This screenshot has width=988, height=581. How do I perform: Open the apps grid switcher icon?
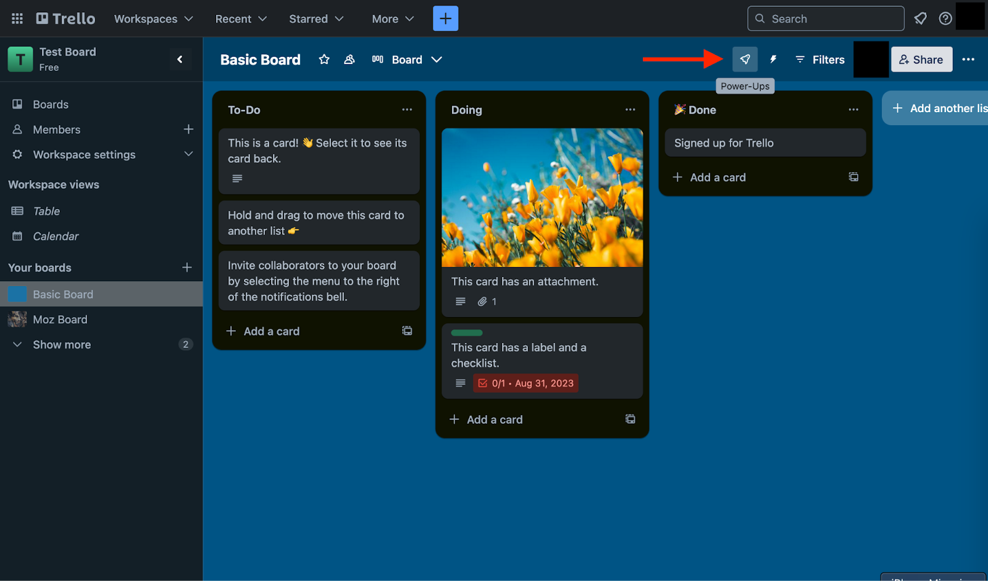pos(17,19)
